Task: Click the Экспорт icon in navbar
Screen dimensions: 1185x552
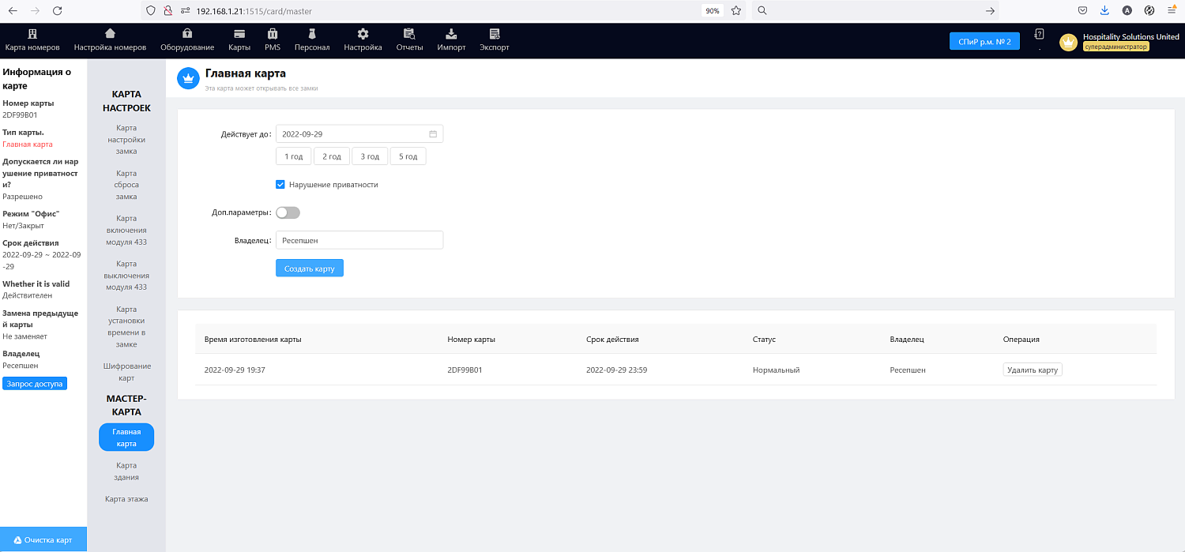Action: [495, 34]
